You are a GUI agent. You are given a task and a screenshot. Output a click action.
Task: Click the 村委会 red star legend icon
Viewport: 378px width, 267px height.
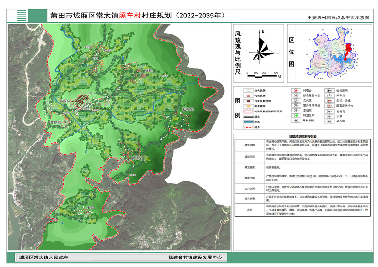click(296, 90)
